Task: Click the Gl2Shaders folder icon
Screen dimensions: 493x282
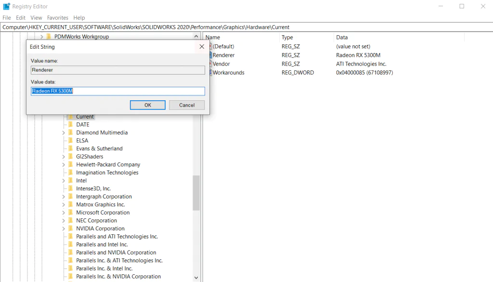Action: [x=70, y=156]
